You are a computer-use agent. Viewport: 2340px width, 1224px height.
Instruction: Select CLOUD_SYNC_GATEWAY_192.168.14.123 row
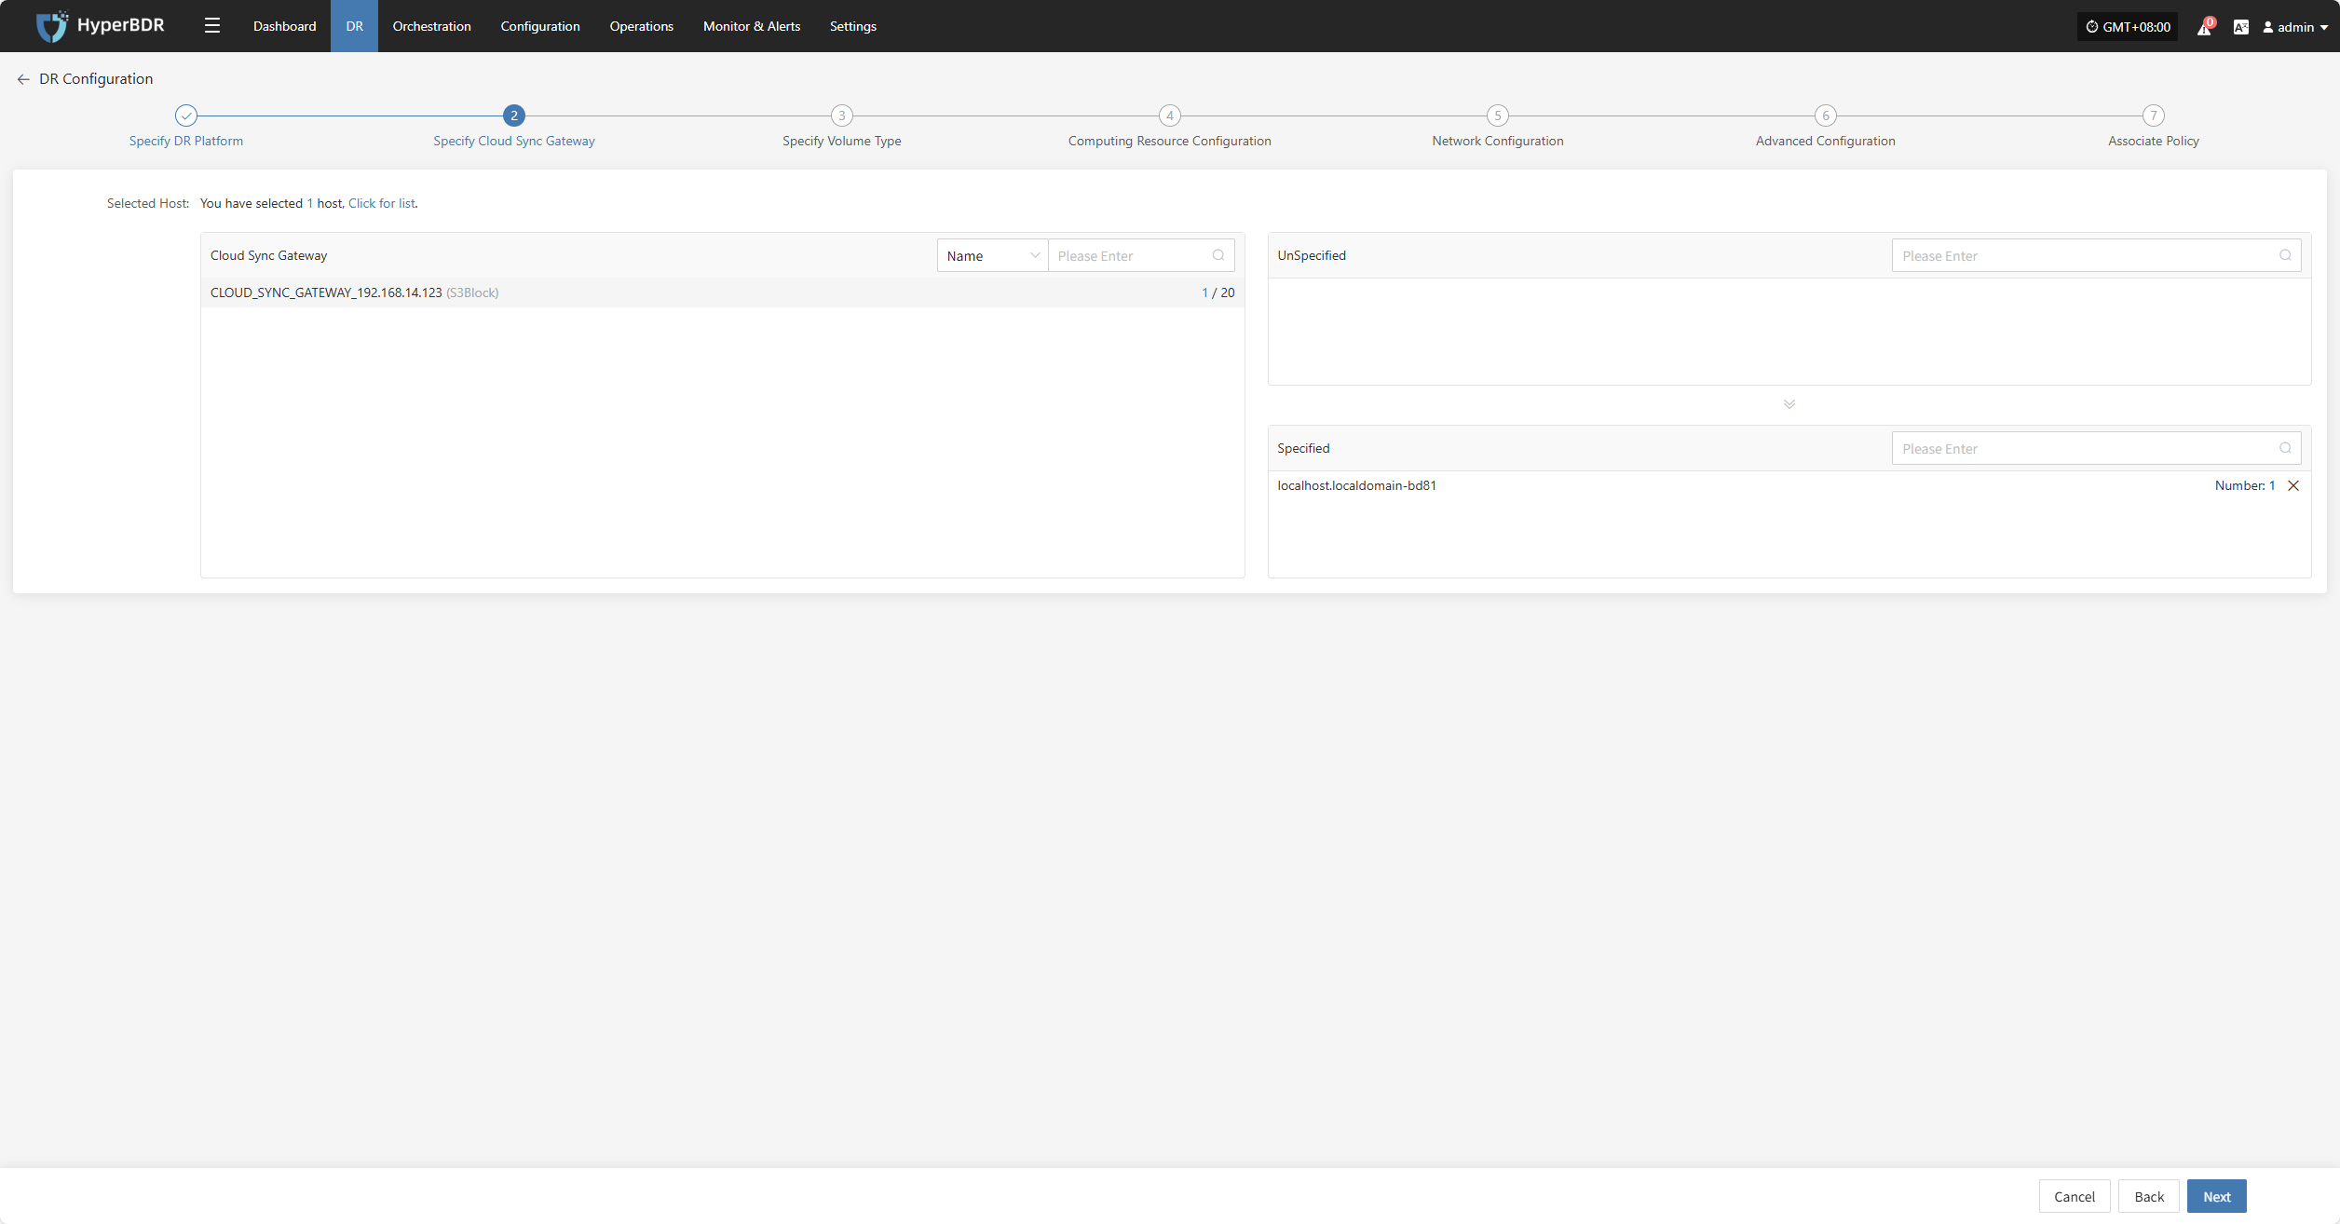click(x=723, y=292)
